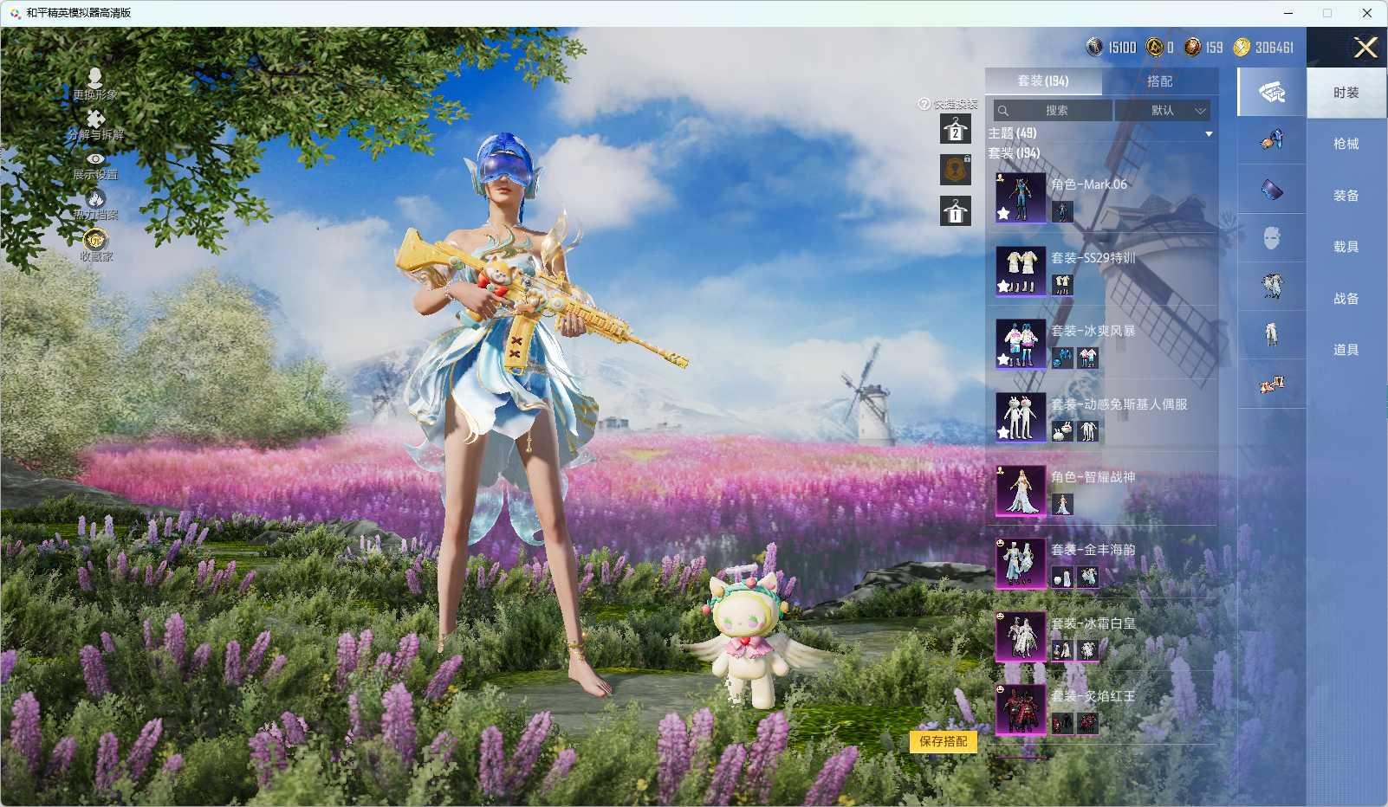Select the blue headwear category icon

1272,189
